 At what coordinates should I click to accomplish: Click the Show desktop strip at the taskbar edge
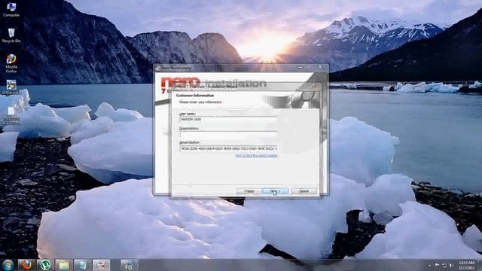480,265
